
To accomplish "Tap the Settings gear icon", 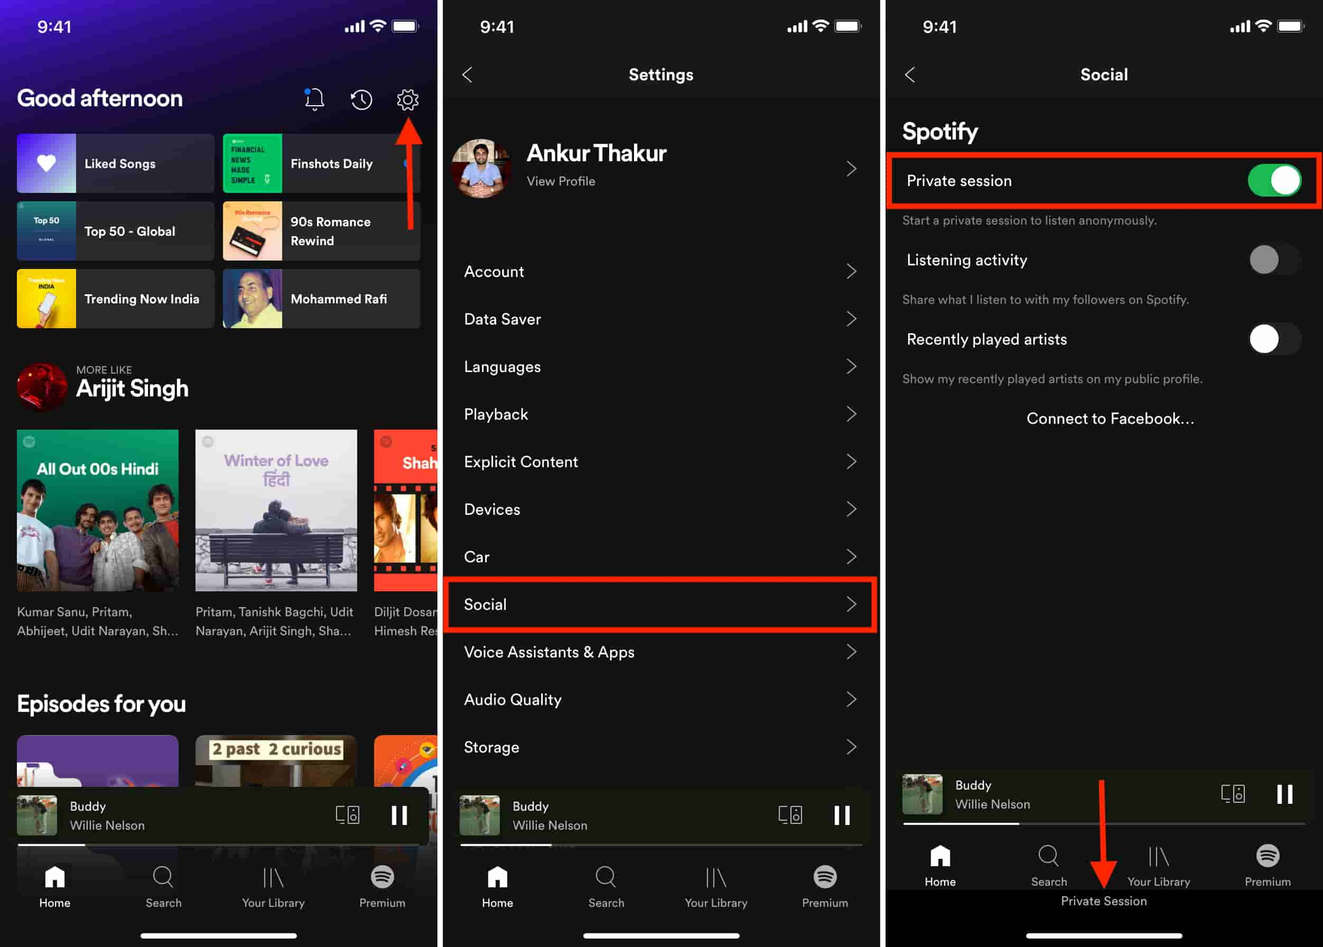I will [406, 99].
